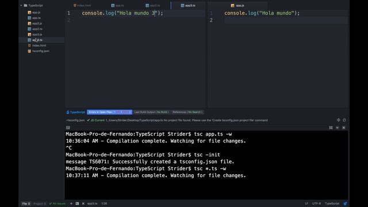
Task: Click the terminal keyboard icon at panel left
Action: click(68, 128)
